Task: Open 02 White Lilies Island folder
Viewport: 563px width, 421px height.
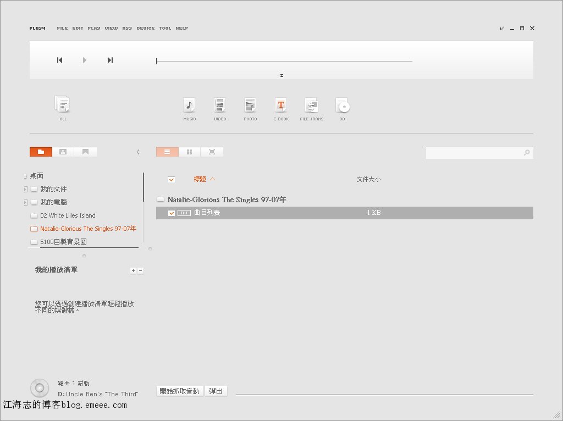Action: 68,215
